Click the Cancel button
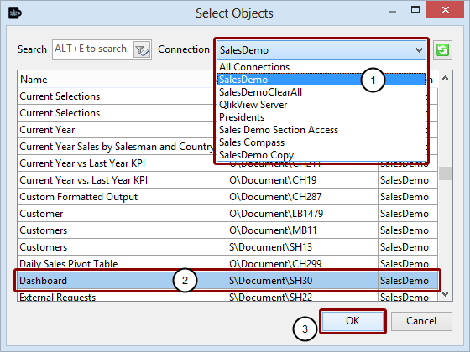 point(421,321)
